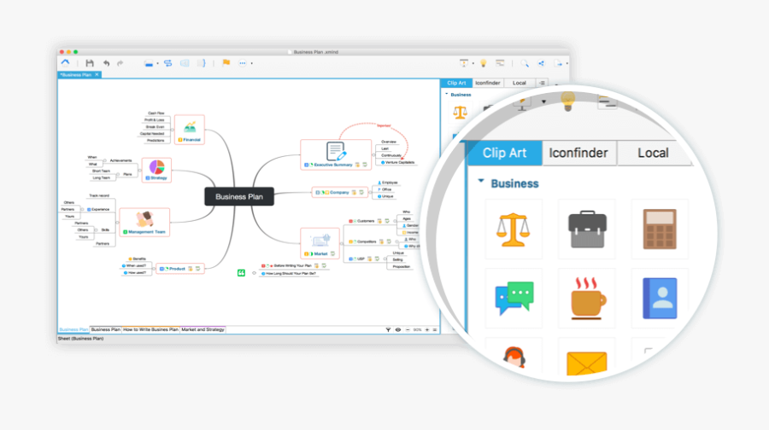
Task: Pick the coffee cup clip art
Action: (x=586, y=299)
